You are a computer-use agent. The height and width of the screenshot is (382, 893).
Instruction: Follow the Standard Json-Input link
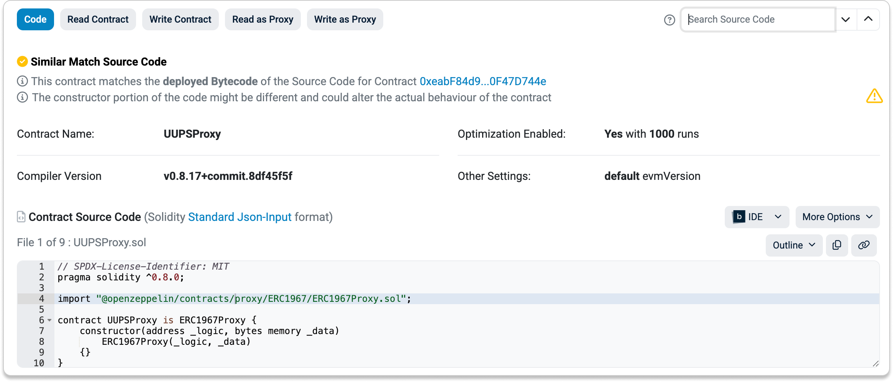click(x=240, y=217)
